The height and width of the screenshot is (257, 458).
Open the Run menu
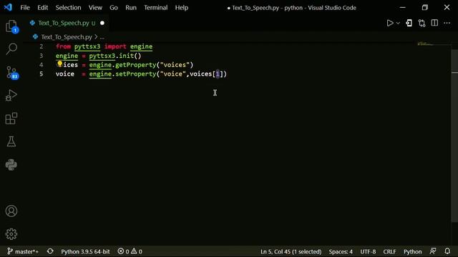131,8
